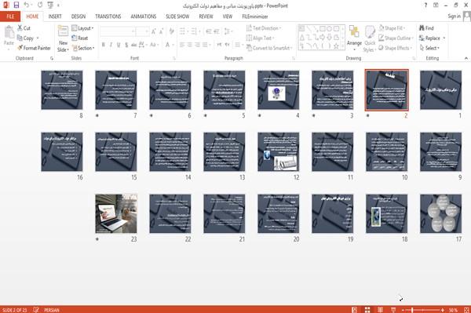Toggle Underline formatting button
Viewport: 471px width, 313px height.
pyautogui.click(x=119, y=45)
